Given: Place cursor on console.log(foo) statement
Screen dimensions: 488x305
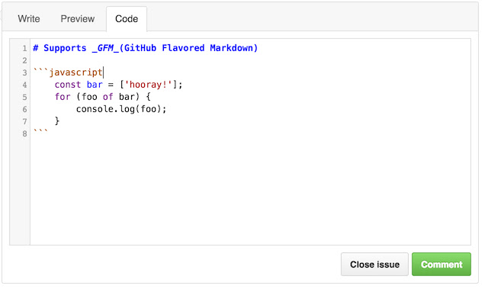Looking at the screenshot, I should pyautogui.click(x=120, y=109).
